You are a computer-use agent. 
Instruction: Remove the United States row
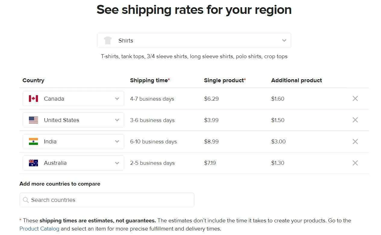(355, 120)
